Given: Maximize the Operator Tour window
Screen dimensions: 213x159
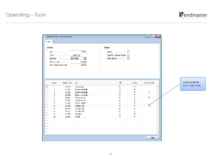Looking at the screenshot, I should coord(153,37).
